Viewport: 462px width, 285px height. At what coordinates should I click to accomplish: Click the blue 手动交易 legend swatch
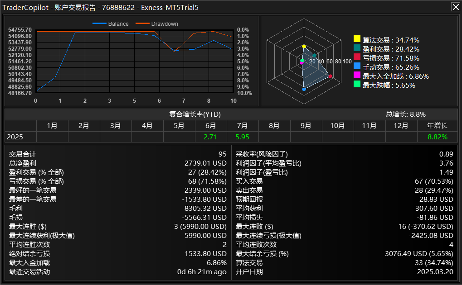357,66
